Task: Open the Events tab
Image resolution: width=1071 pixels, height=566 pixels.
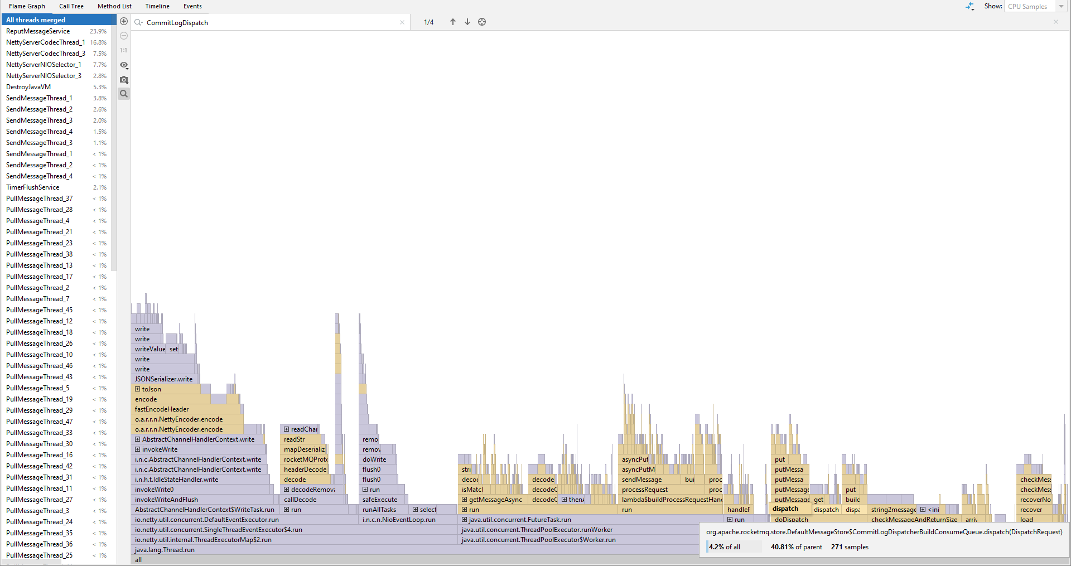Action: coord(192,6)
